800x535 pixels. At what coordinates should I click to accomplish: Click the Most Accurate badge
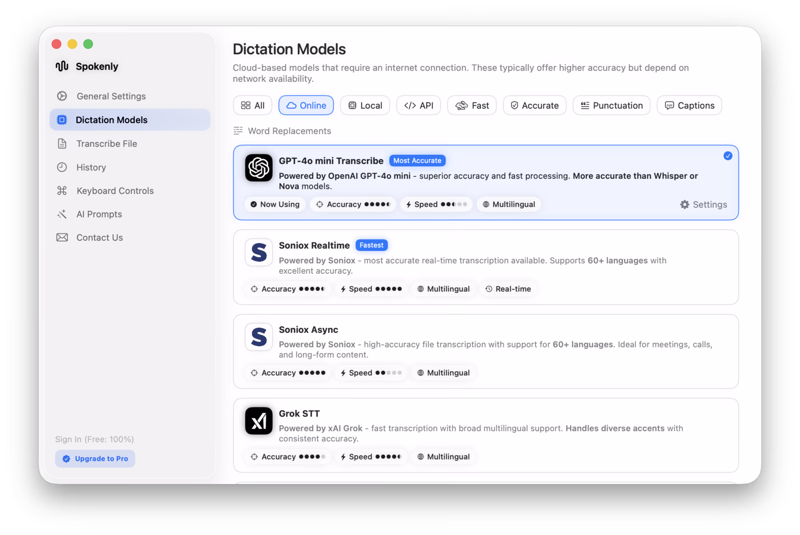click(417, 160)
